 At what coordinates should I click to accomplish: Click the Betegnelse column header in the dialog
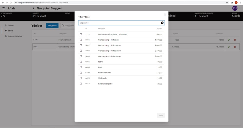[102, 29]
